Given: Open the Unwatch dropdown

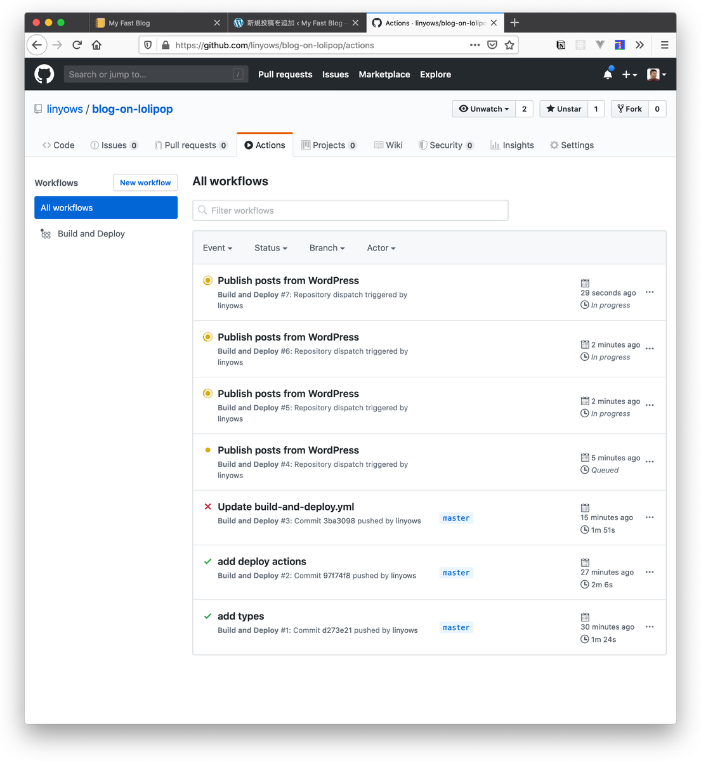Looking at the screenshot, I should [484, 109].
